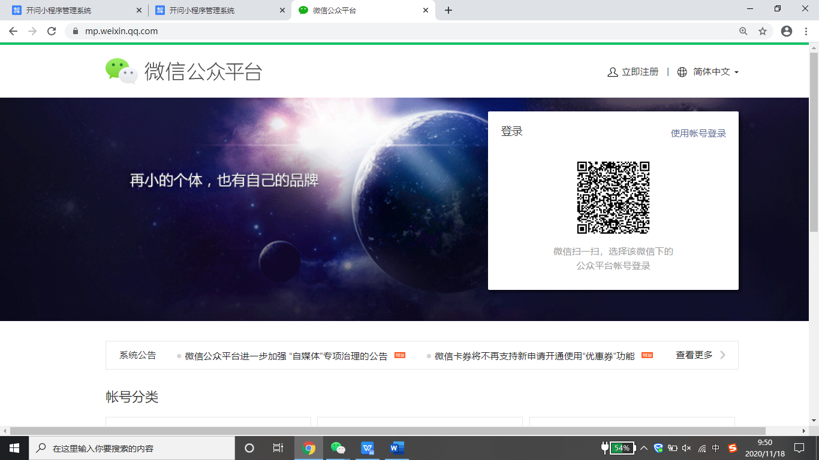The height and width of the screenshot is (460, 819).
Task: Open the 微信卡券 优惠券 announcement
Action: point(535,356)
